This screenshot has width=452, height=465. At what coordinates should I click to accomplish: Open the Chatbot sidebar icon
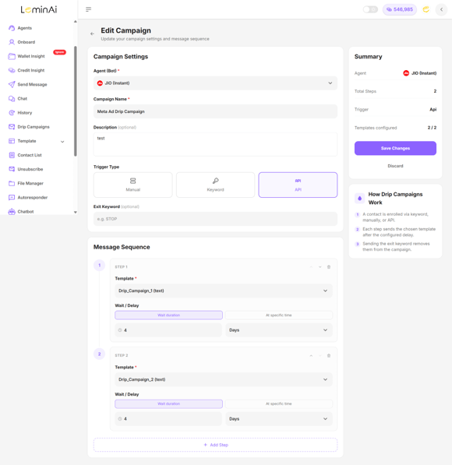click(12, 211)
